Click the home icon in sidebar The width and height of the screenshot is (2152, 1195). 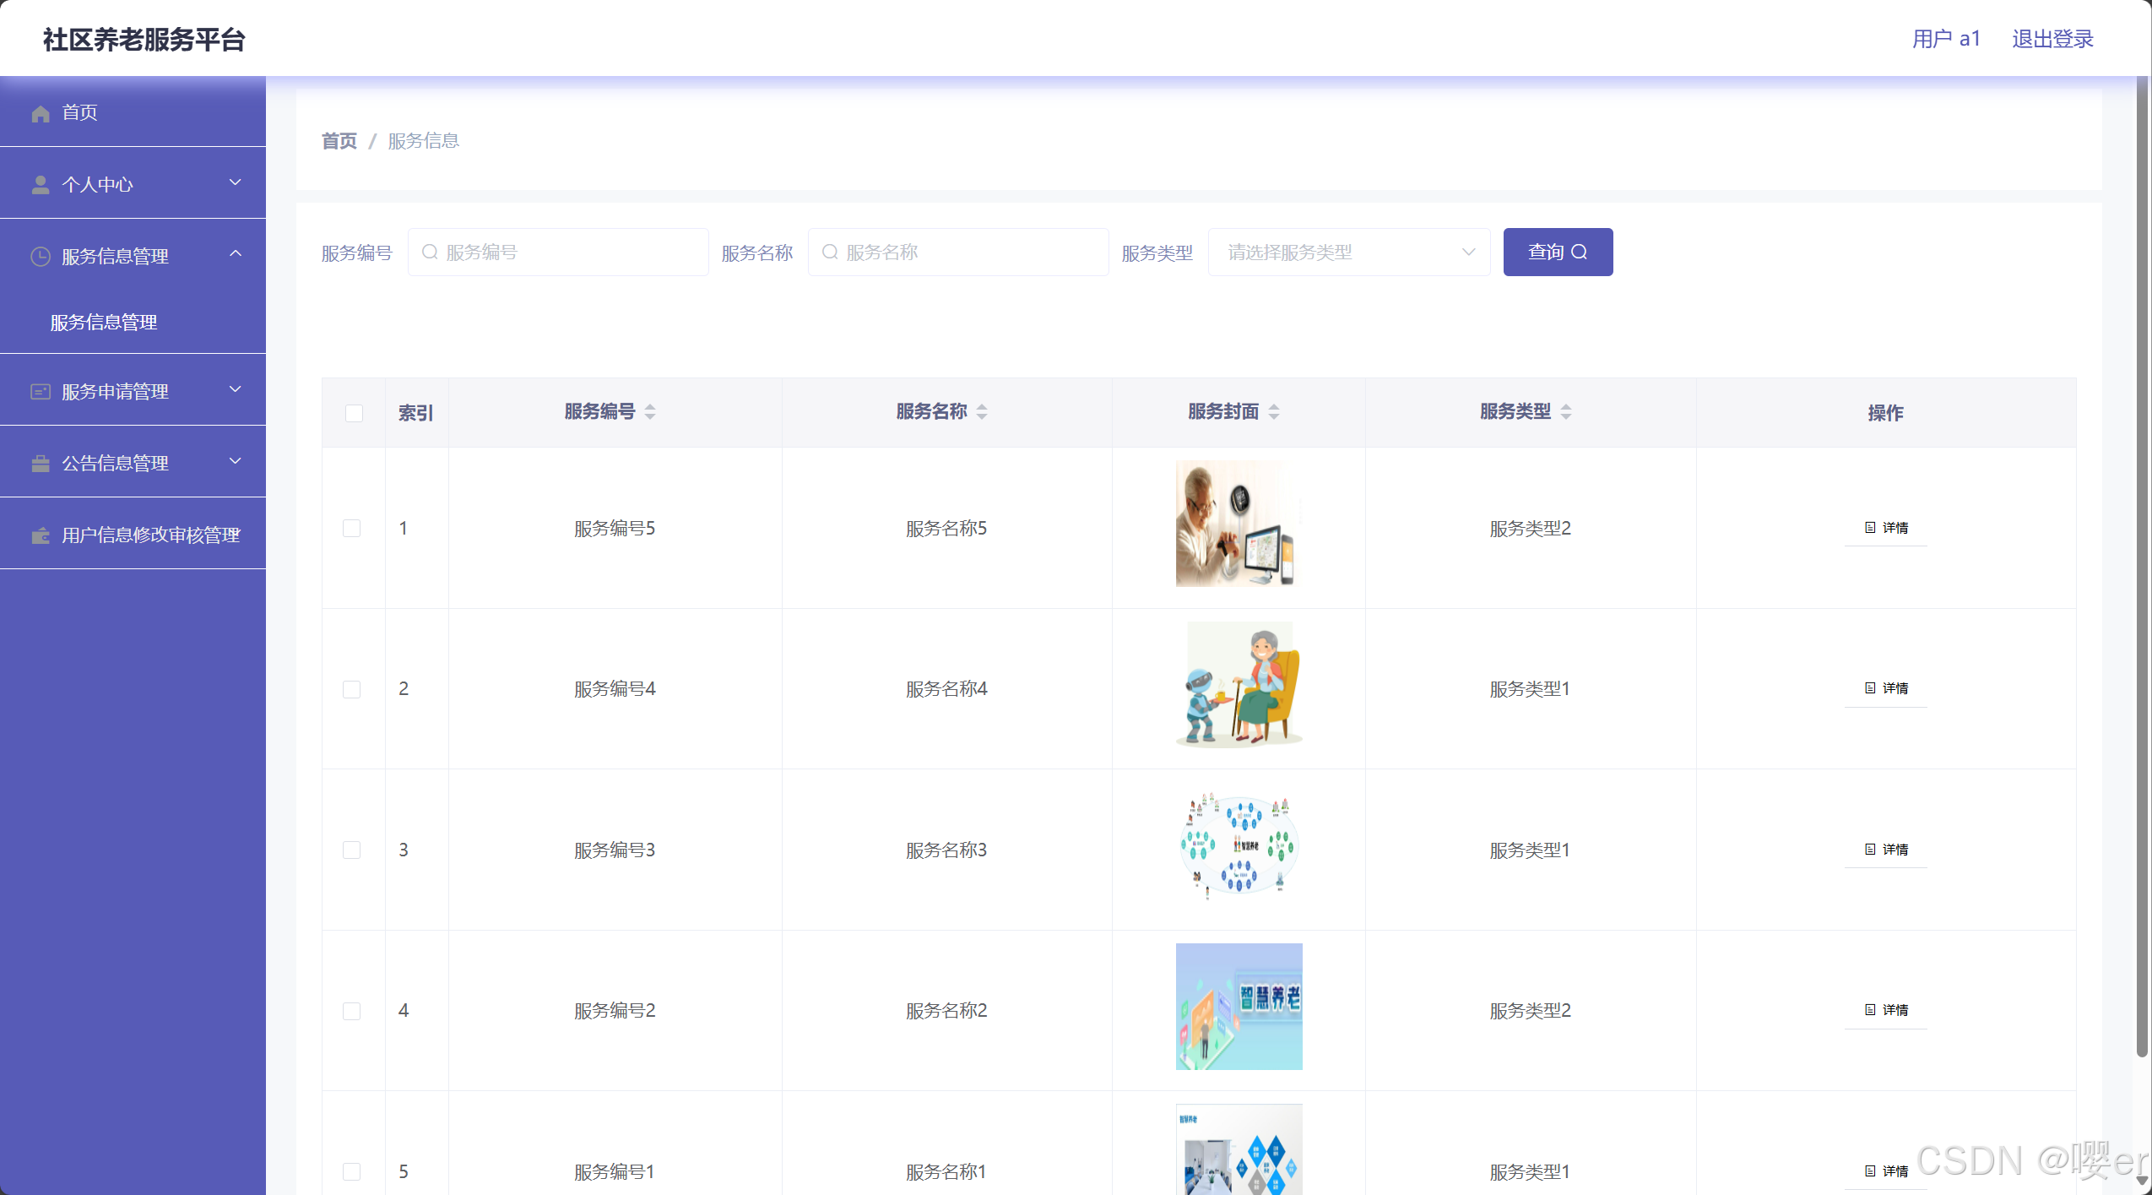click(40, 113)
